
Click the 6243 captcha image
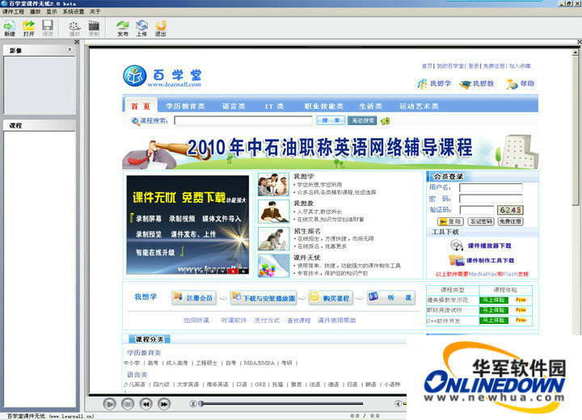point(510,210)
